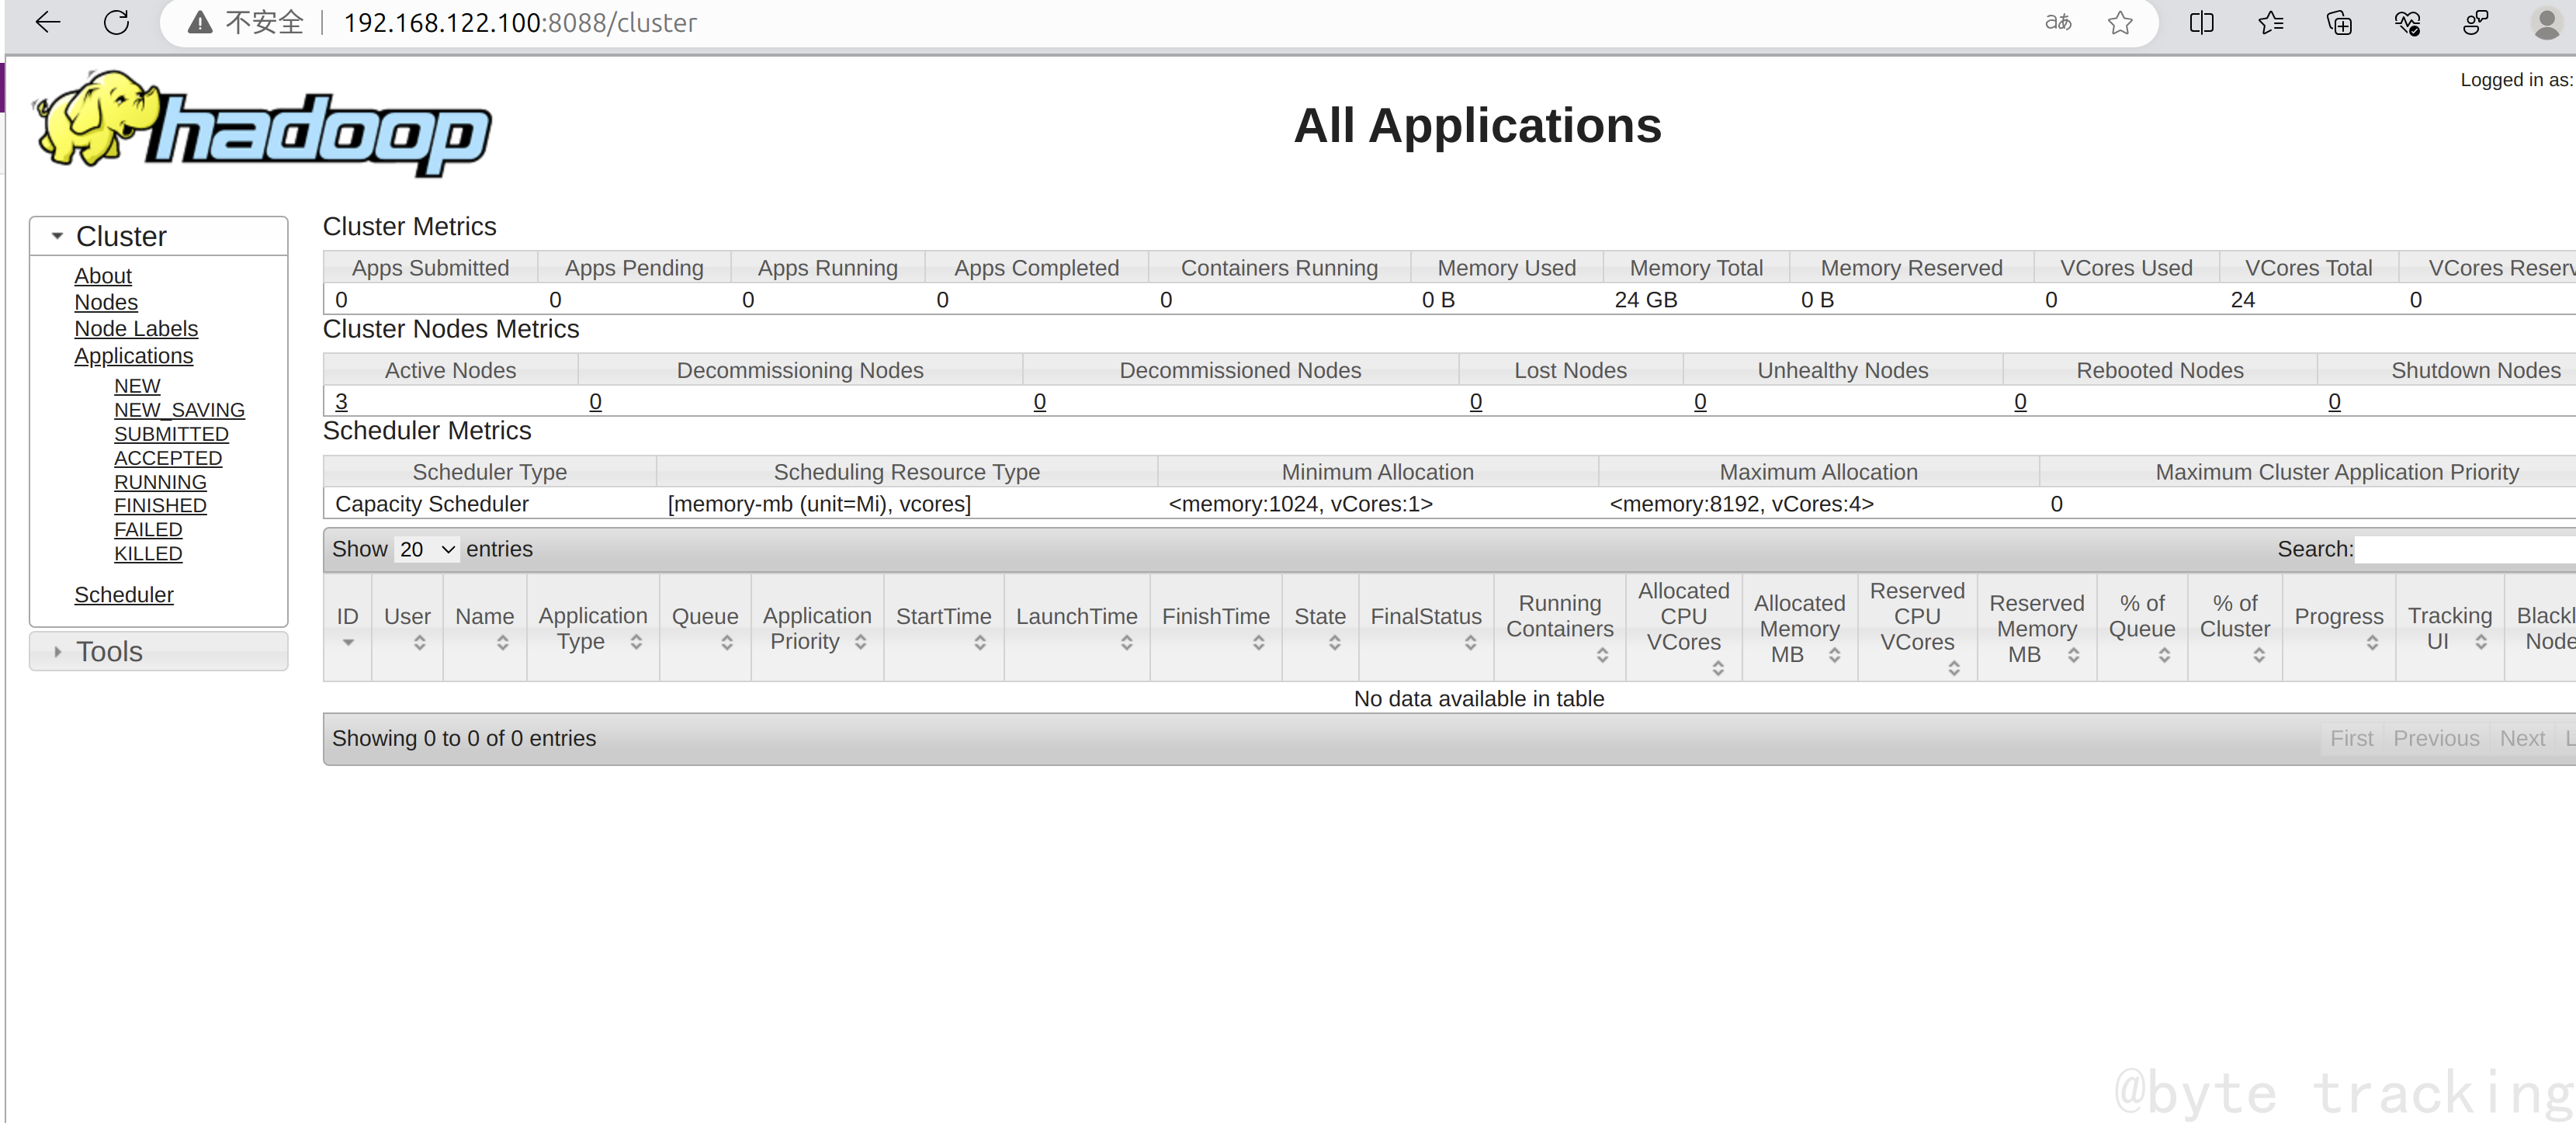Click the translate page icon

point(2057,22)
